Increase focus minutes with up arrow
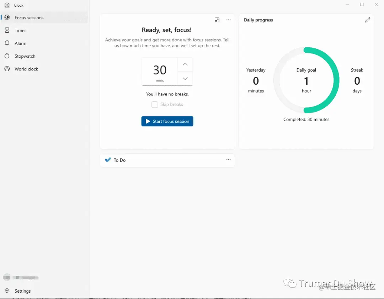Screen dimensions: 384x299 (185, 64)
